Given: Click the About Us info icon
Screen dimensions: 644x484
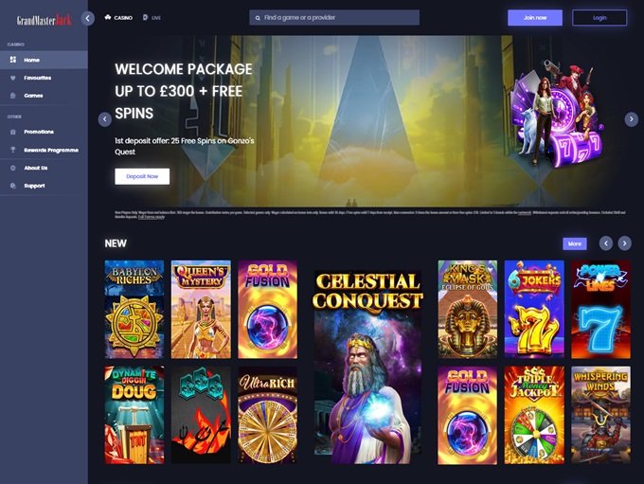Looking at the screenshot, I should (13, 168).
